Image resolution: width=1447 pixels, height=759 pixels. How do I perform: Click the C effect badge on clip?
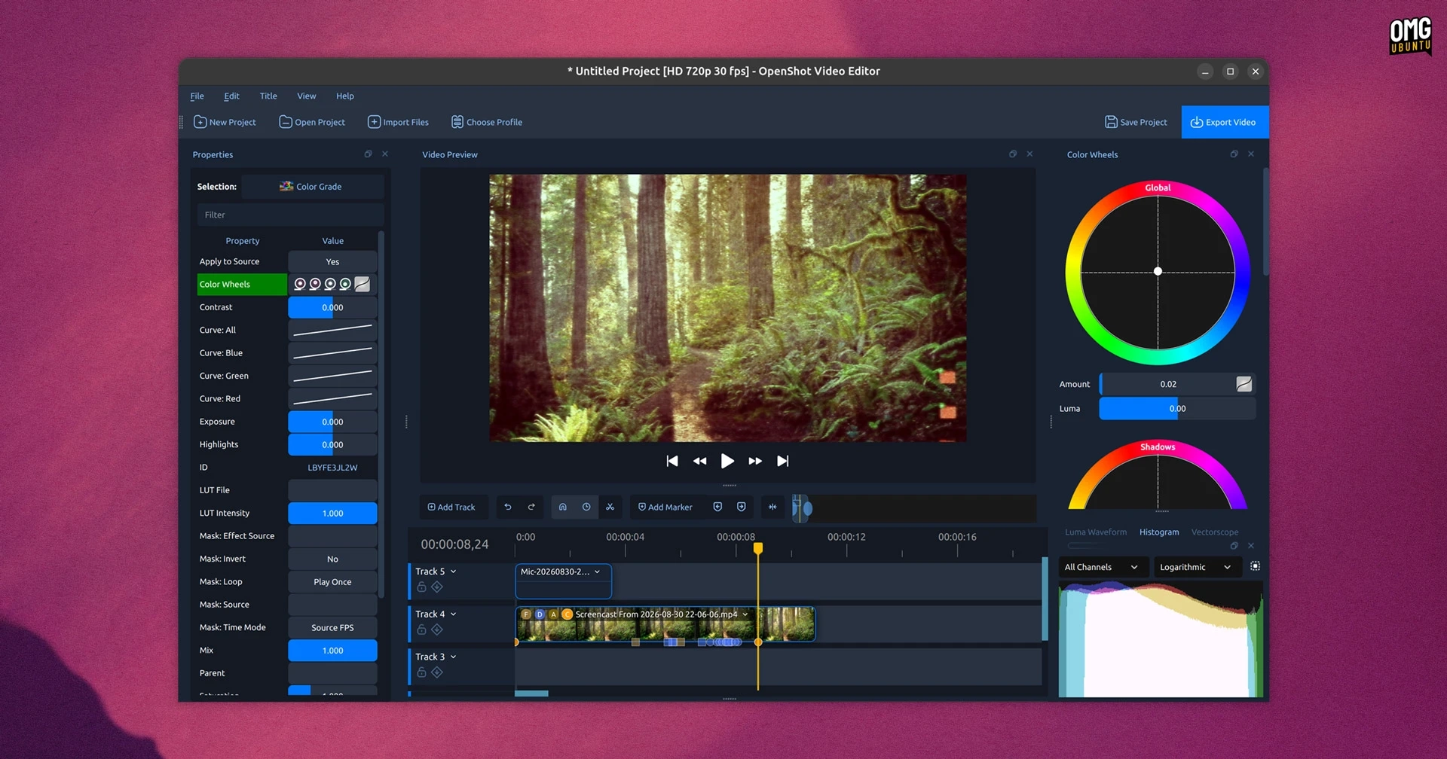(567, 614)
